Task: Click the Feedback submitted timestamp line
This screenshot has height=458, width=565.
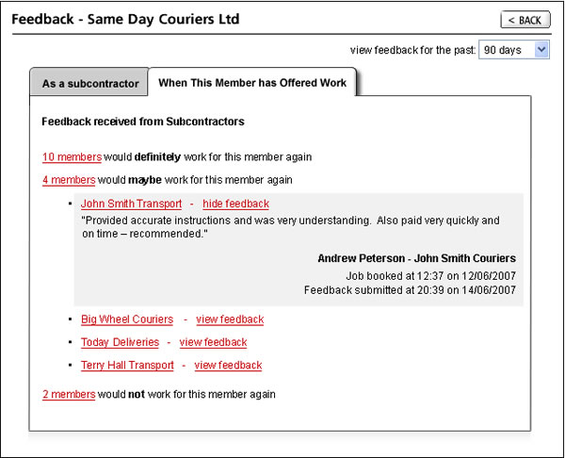Action: coord(410,290)
